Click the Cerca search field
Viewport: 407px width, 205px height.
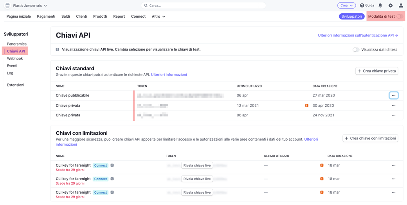tap(203, 5)
